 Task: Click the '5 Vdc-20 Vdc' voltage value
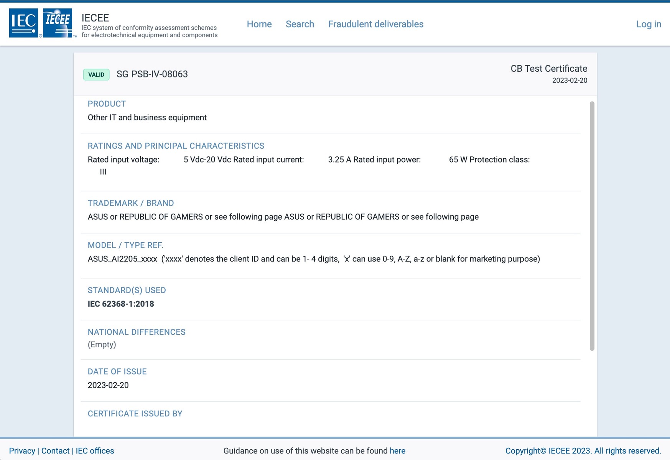[207, 159]
